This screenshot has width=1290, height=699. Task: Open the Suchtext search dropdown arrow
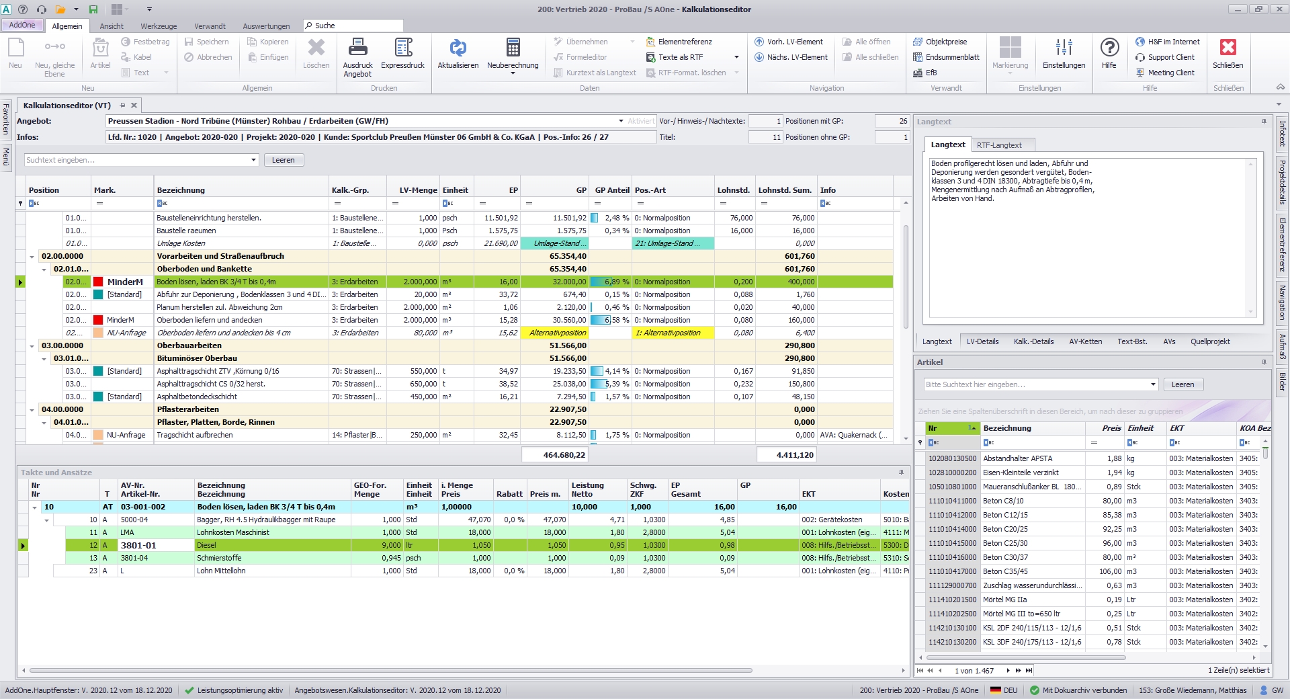click(x=253, y=160)
